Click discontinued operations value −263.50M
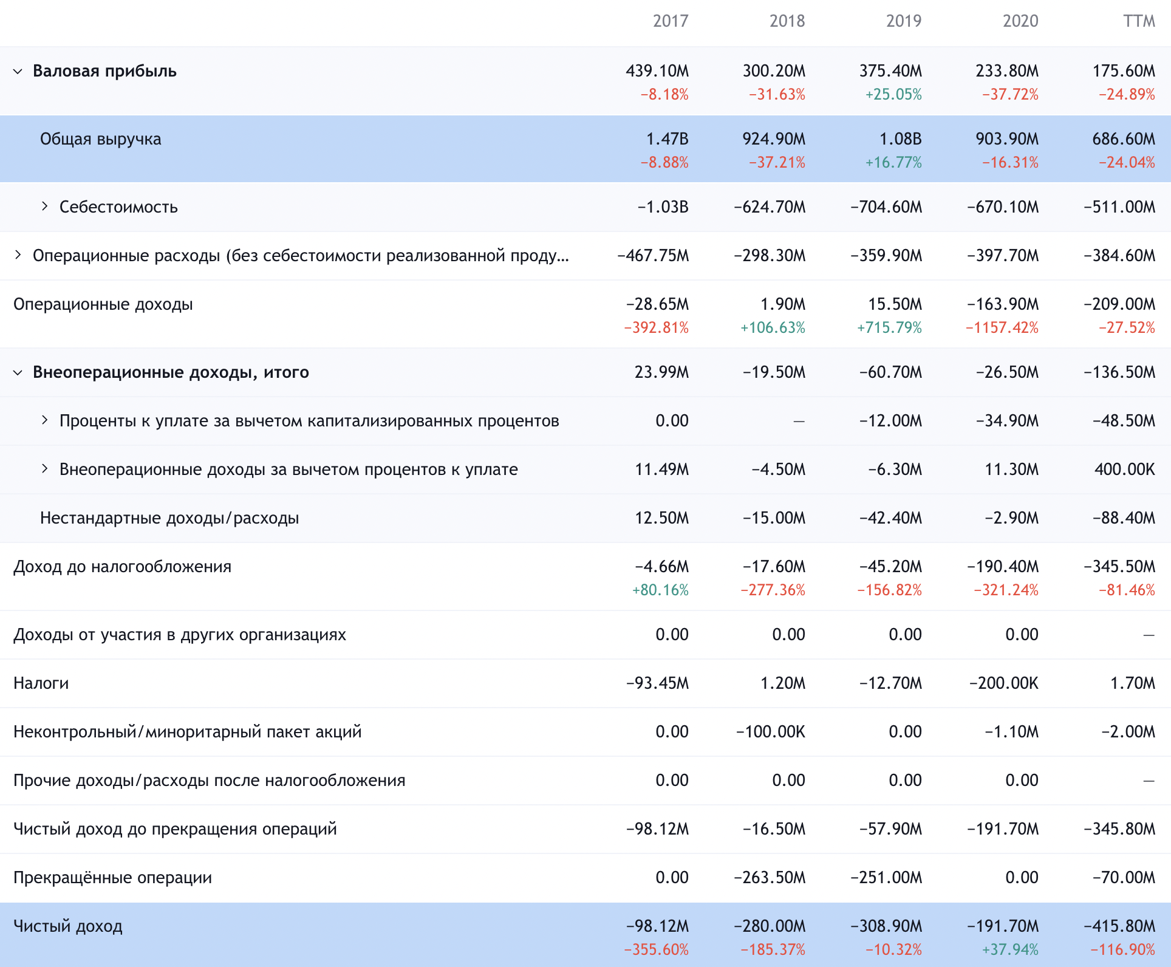 (x=770, y=878)
